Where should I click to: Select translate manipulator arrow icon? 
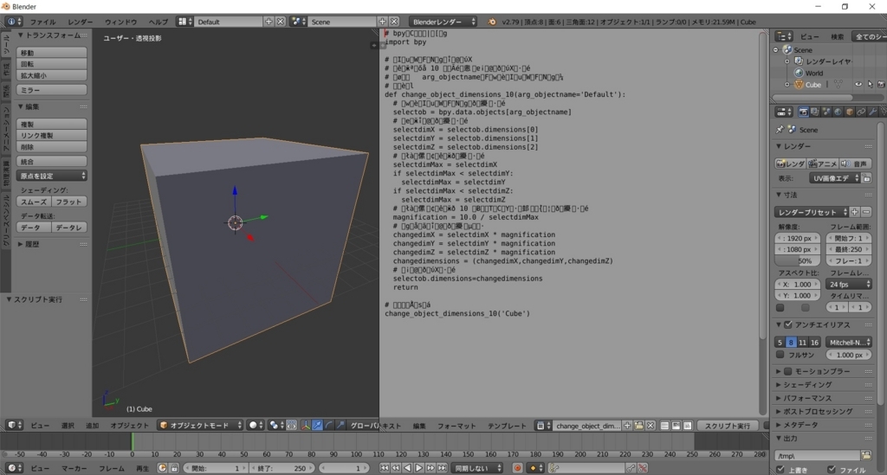tap(317, 425)
